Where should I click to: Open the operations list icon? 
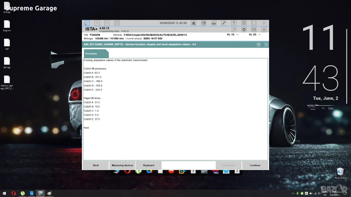pos(117,23)
